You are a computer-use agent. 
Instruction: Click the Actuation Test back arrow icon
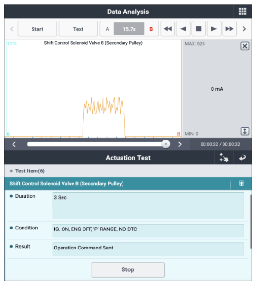pyautogui.click(x=242, y=158)
